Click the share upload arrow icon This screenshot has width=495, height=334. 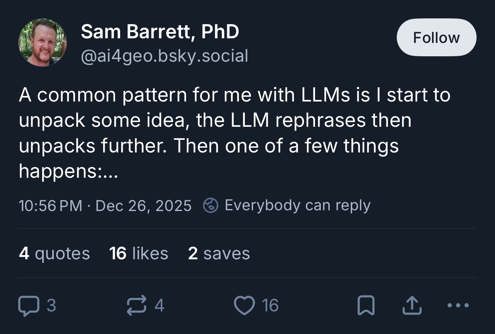pos(412,306)
